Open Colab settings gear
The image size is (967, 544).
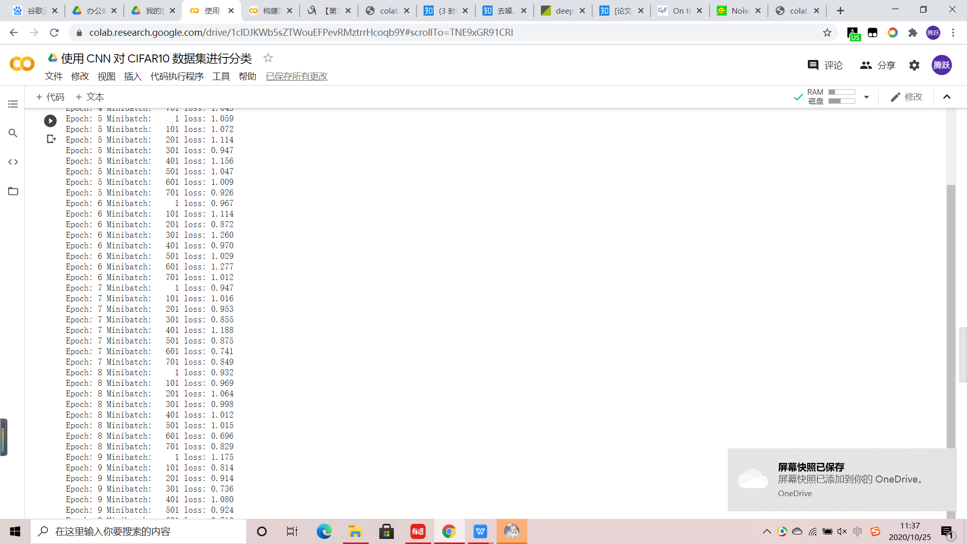coord(914,65)
